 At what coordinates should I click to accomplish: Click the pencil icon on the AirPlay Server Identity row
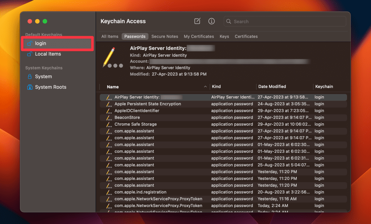pyautogui.click(x=109, y=97)
